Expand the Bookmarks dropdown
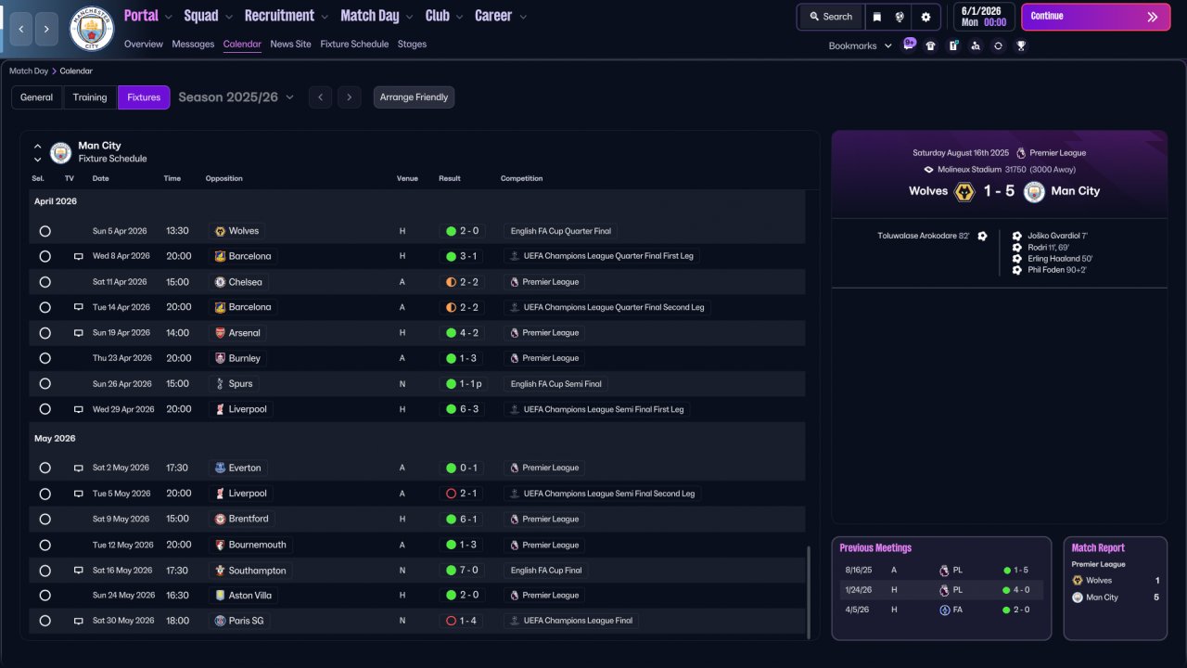 [861, 45]
